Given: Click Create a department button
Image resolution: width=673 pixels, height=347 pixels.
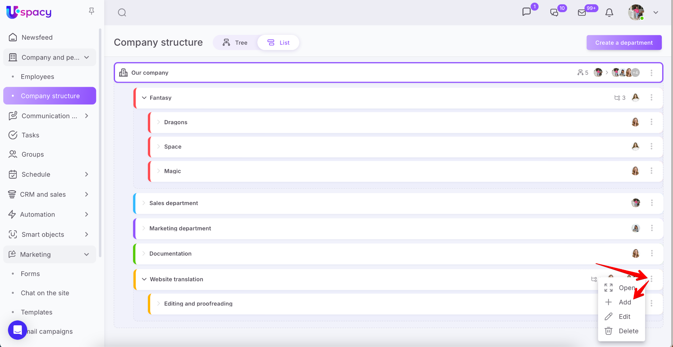Looking at the screenshot, I should [624, 43].
